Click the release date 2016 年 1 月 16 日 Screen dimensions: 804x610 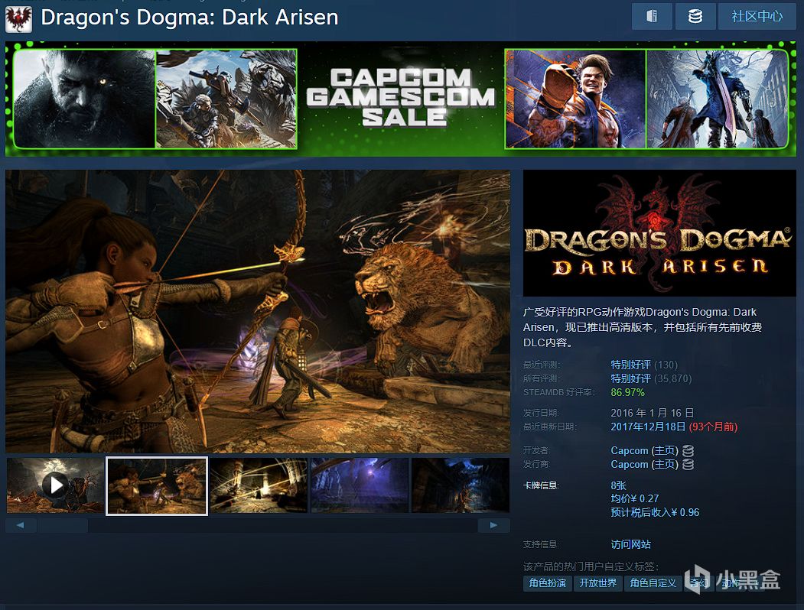(653, 413)
